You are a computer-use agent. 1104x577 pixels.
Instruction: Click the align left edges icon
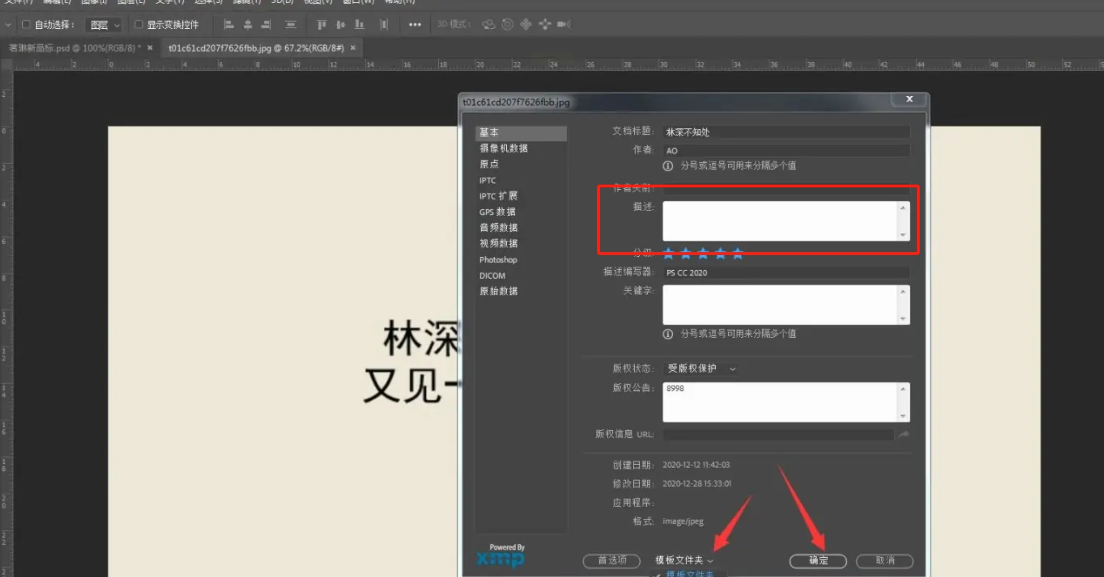pos(228,25)
